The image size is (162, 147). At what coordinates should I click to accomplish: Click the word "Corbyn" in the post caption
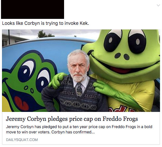32,23
